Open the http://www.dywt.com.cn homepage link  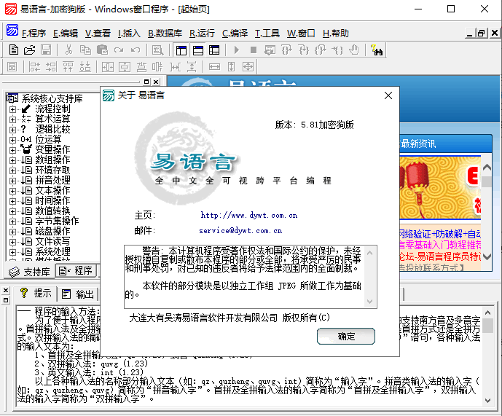point(249,216)
